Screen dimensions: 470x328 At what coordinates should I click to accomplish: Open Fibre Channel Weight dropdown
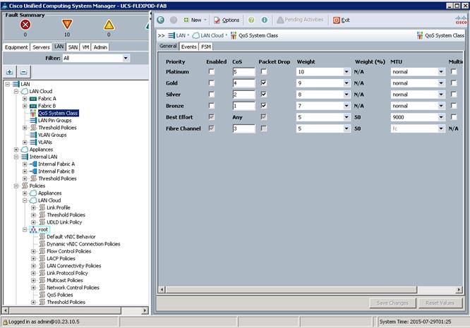[347, 129]
